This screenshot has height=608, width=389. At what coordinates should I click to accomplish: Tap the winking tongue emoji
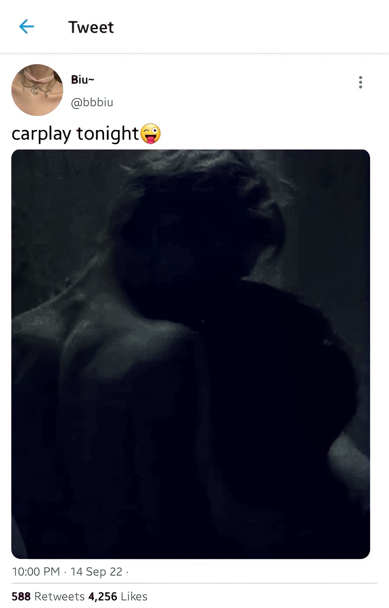point(150,134)
